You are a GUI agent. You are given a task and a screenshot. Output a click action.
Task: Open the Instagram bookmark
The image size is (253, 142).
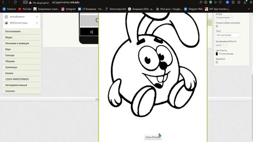(68, 9)
